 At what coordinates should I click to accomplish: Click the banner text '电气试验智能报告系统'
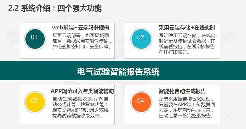coord(118,72)
